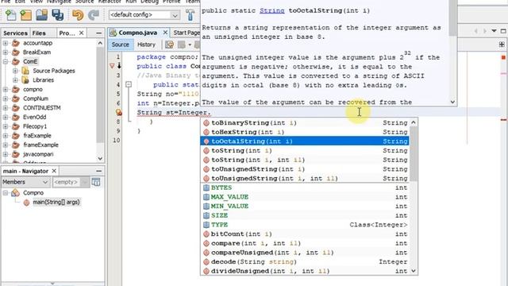Viewport: 508px width, 286px height.
Task: Select the javacompari project
Action: coord(38,154)
